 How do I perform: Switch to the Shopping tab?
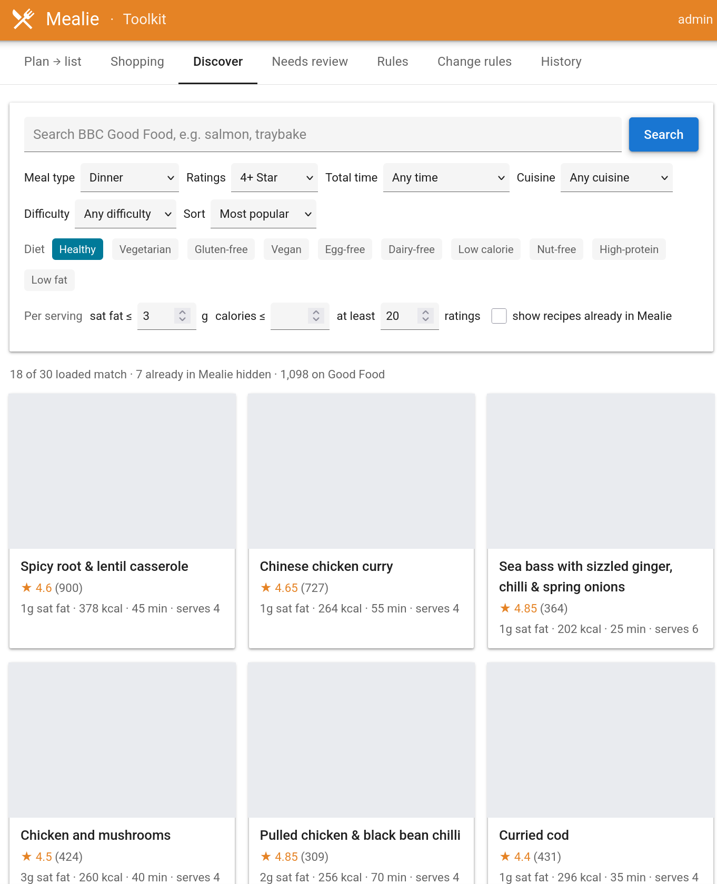click(137, 62)
